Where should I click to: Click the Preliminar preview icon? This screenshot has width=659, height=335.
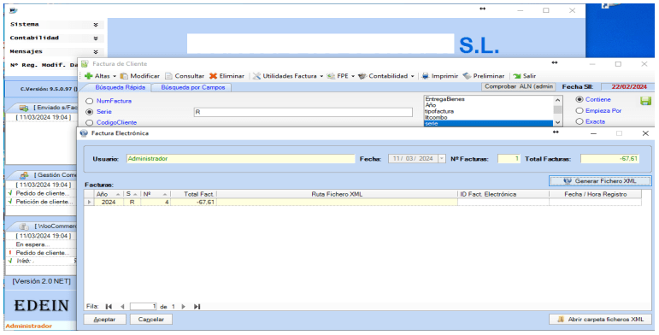(467, 76)
